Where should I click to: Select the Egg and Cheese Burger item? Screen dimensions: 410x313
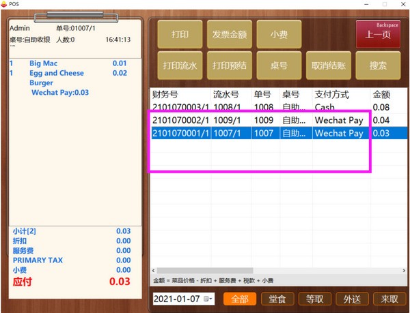68,78
